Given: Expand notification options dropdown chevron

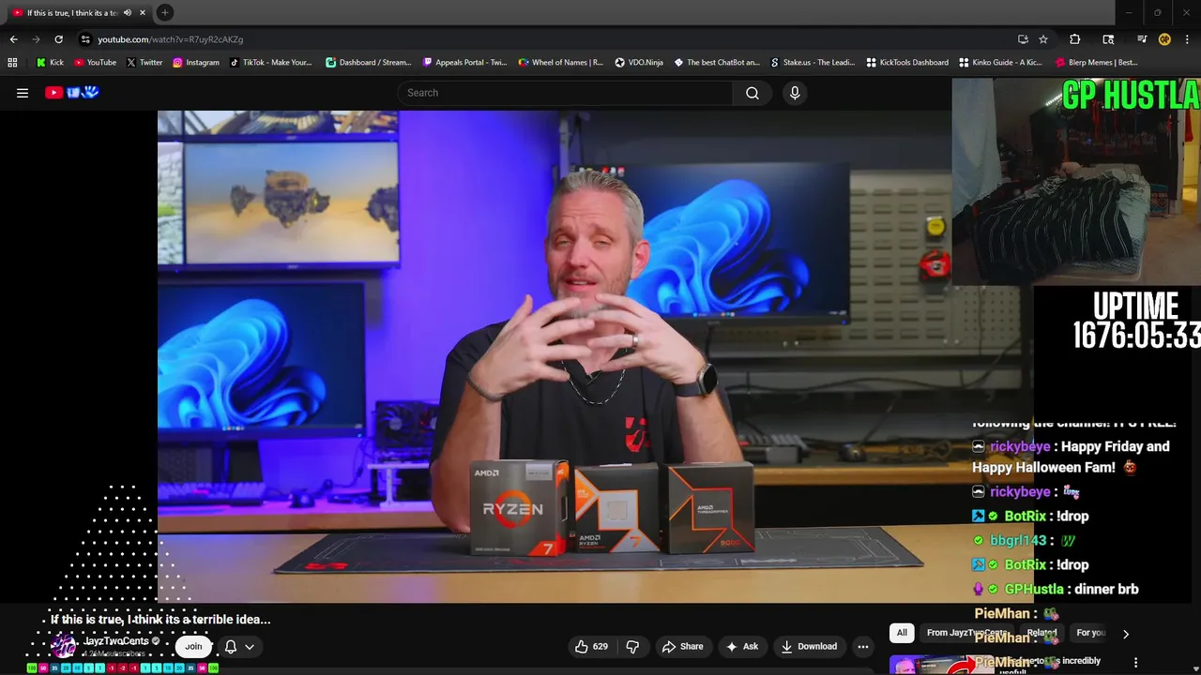Looking at the screenshot, I should [x=250, y=646].
